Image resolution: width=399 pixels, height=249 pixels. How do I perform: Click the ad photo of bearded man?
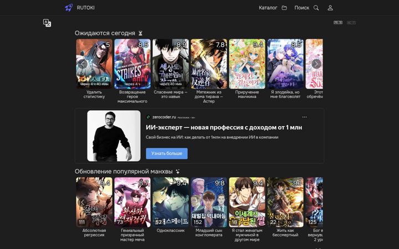(x=114, y=136)
